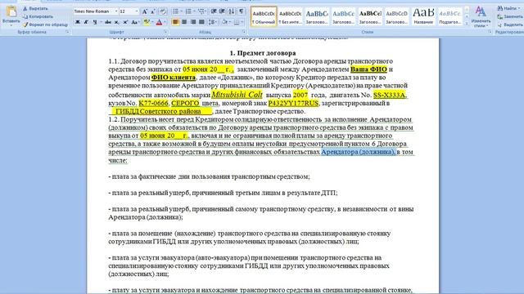Click Выделить to select objects

[x=510, y=24]
